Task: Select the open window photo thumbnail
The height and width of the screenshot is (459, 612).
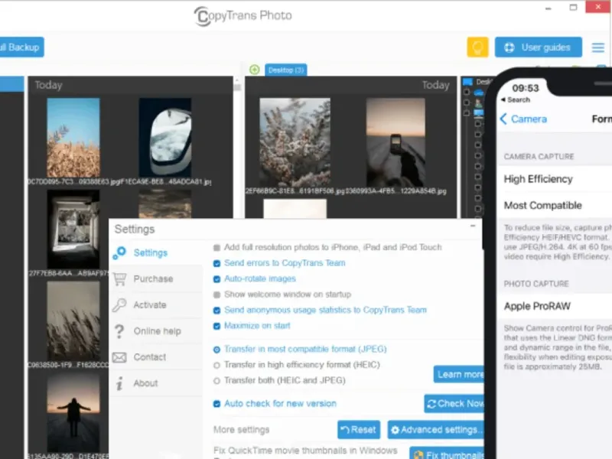Action: click(73, 229)
